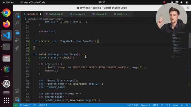Click the stristr function name on line 26
This screenshot has width=191, height=107.
[44, 41]
